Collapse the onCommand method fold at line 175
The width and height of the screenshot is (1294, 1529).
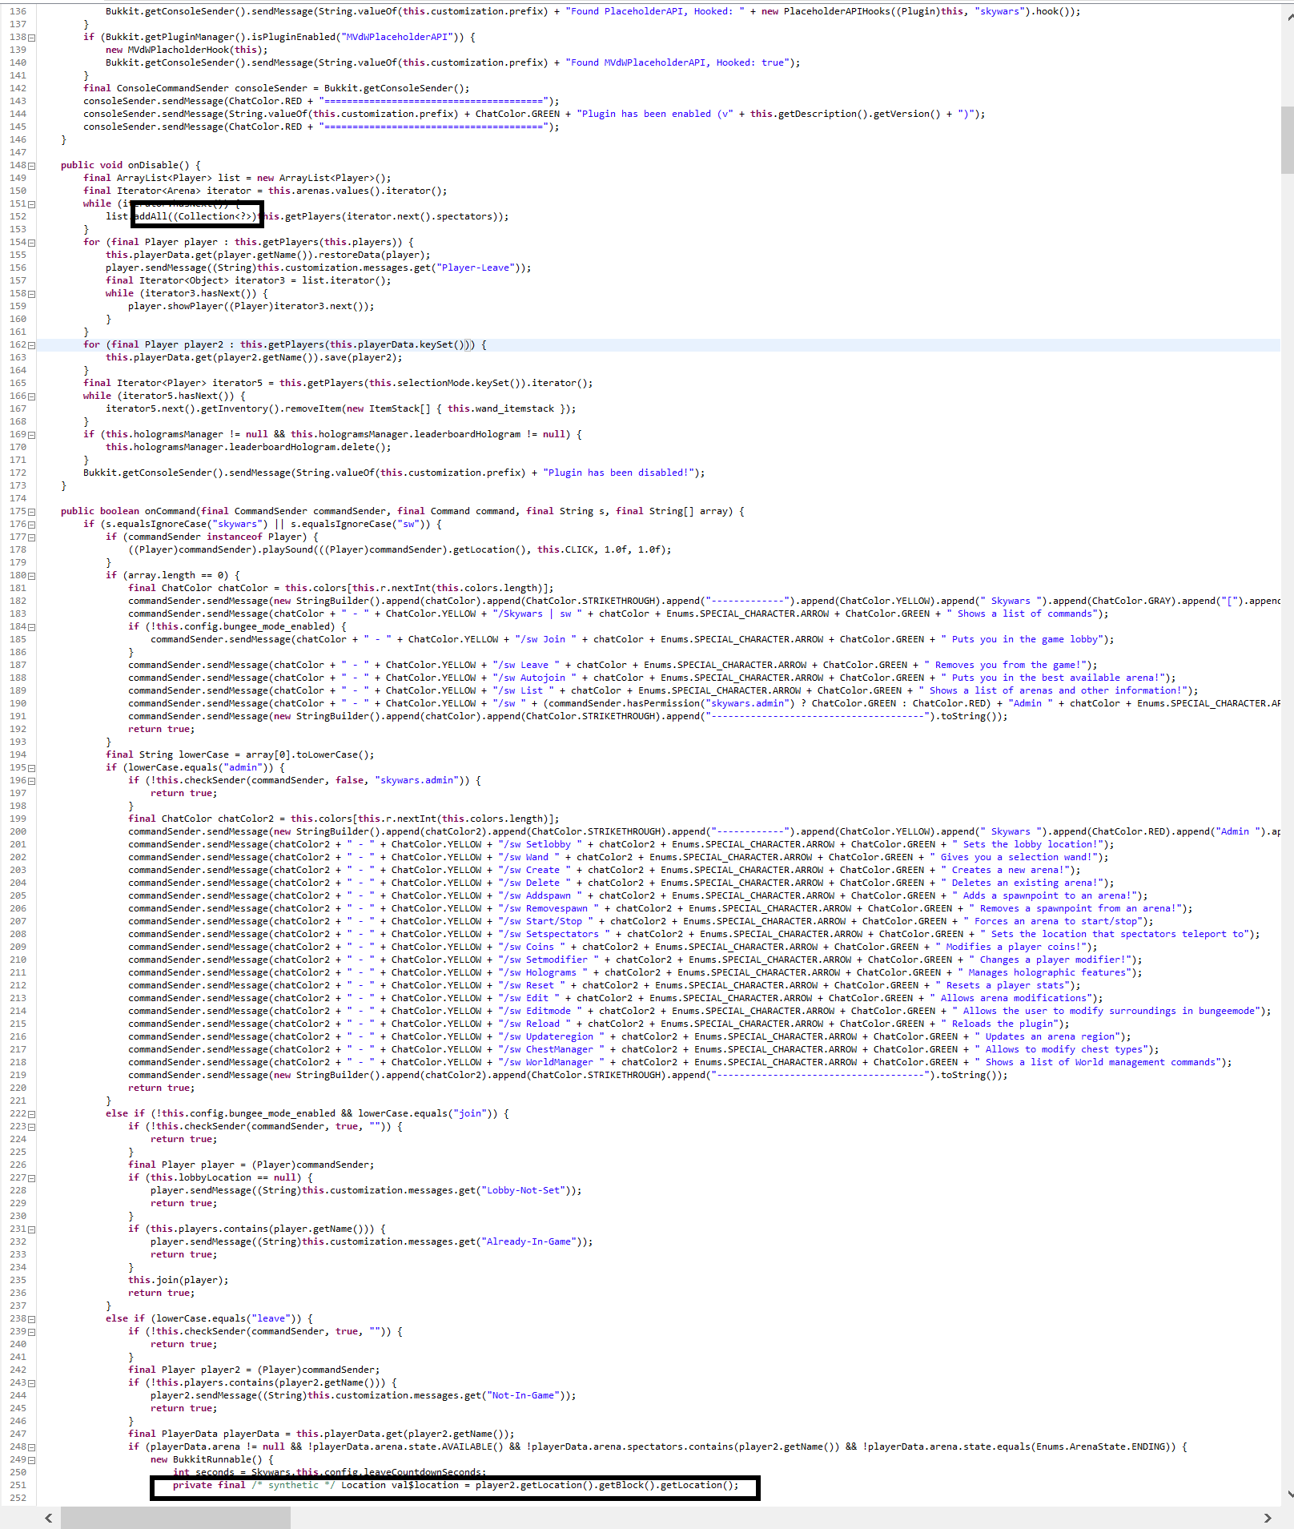(x=30, y=511)
